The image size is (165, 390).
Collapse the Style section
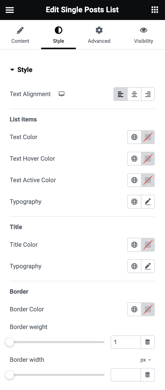coord(12,69)
